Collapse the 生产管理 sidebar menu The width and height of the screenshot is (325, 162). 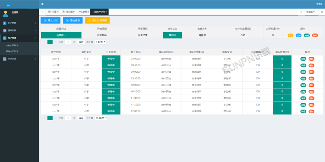[35, 38]
